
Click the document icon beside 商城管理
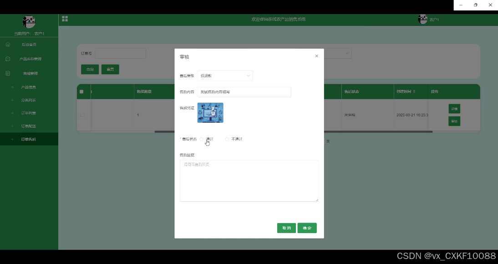coord(8,73)
